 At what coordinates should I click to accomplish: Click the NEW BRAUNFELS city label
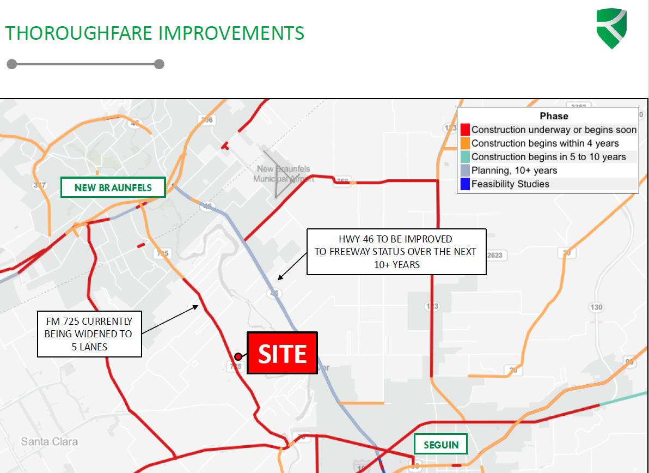point(113,187)
